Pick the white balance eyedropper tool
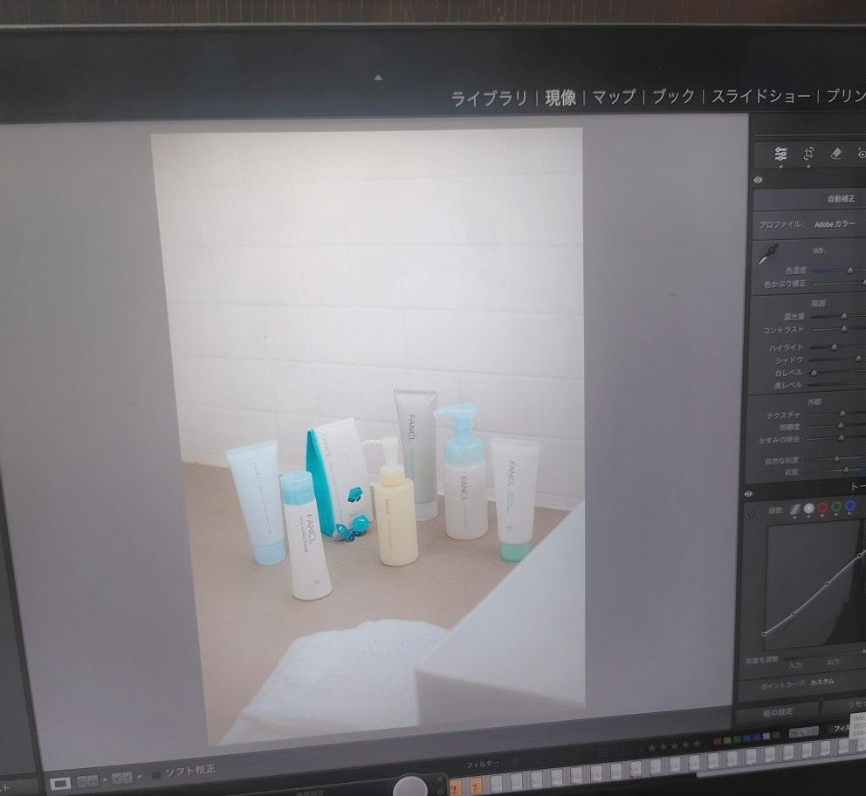 click(x=767, y=255)
